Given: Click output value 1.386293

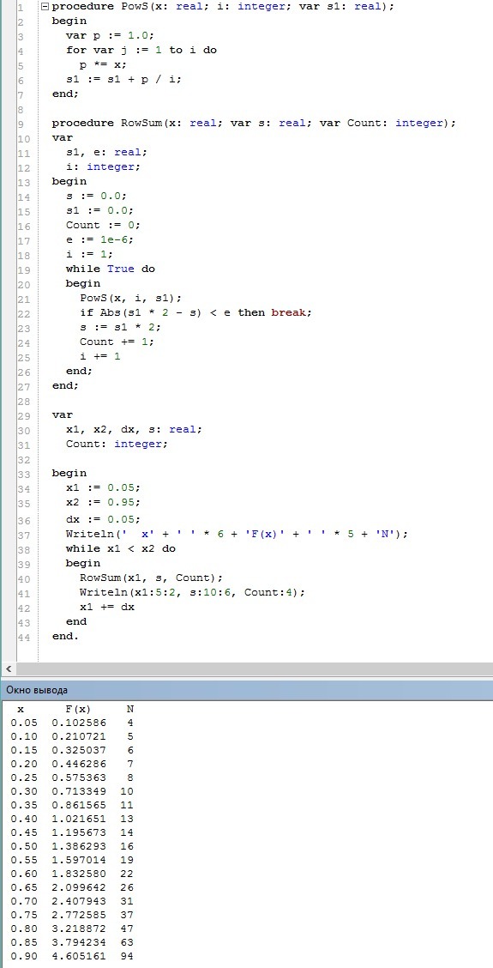Looking at the screenshot, I should (x=79, y=846).
